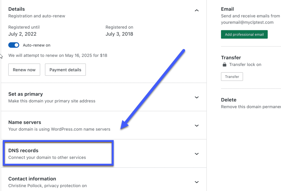Click the Details heading title

(16, 9)
